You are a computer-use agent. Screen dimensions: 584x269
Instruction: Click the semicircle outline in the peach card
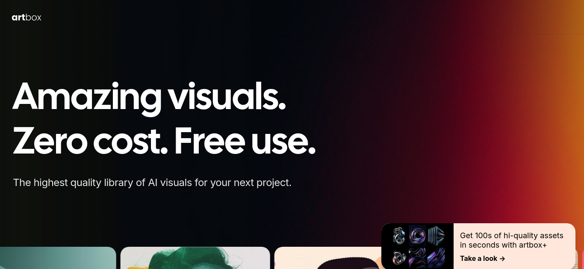coord(300,263)
